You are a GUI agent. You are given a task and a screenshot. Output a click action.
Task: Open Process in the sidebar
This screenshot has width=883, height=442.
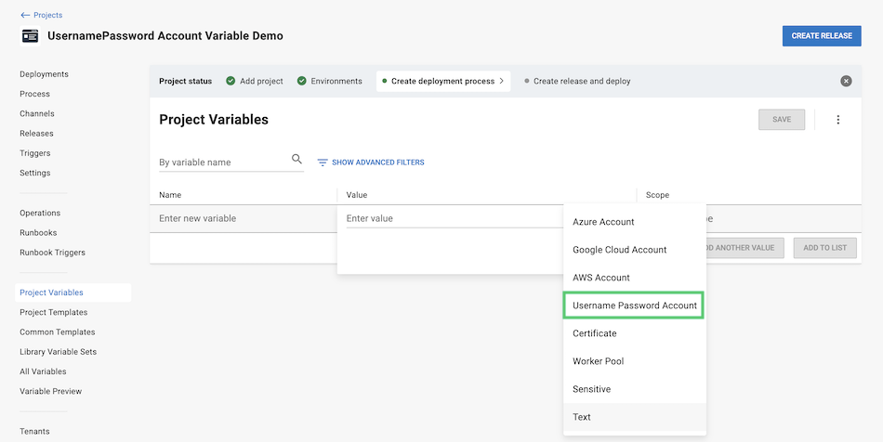coord(35,94)
